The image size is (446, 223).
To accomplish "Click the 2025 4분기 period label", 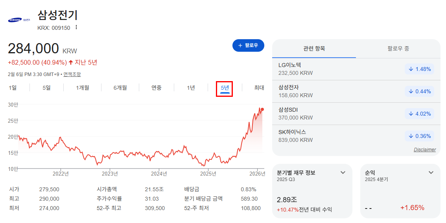I will 376,179.
